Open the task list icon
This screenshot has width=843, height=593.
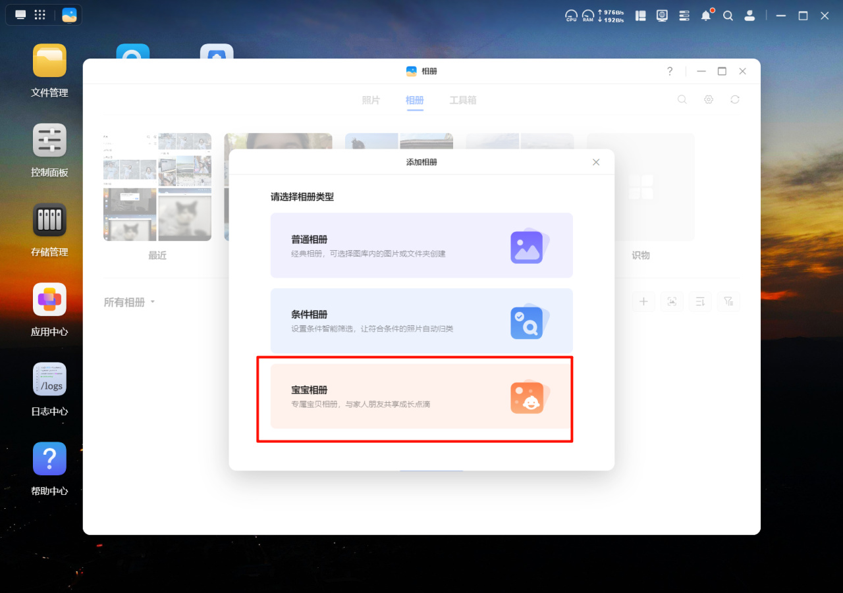[x=684, y=16]
